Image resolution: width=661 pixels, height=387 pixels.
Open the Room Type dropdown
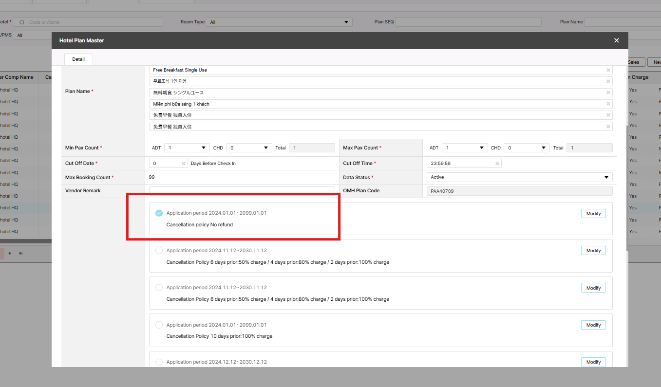pos(279,22)
